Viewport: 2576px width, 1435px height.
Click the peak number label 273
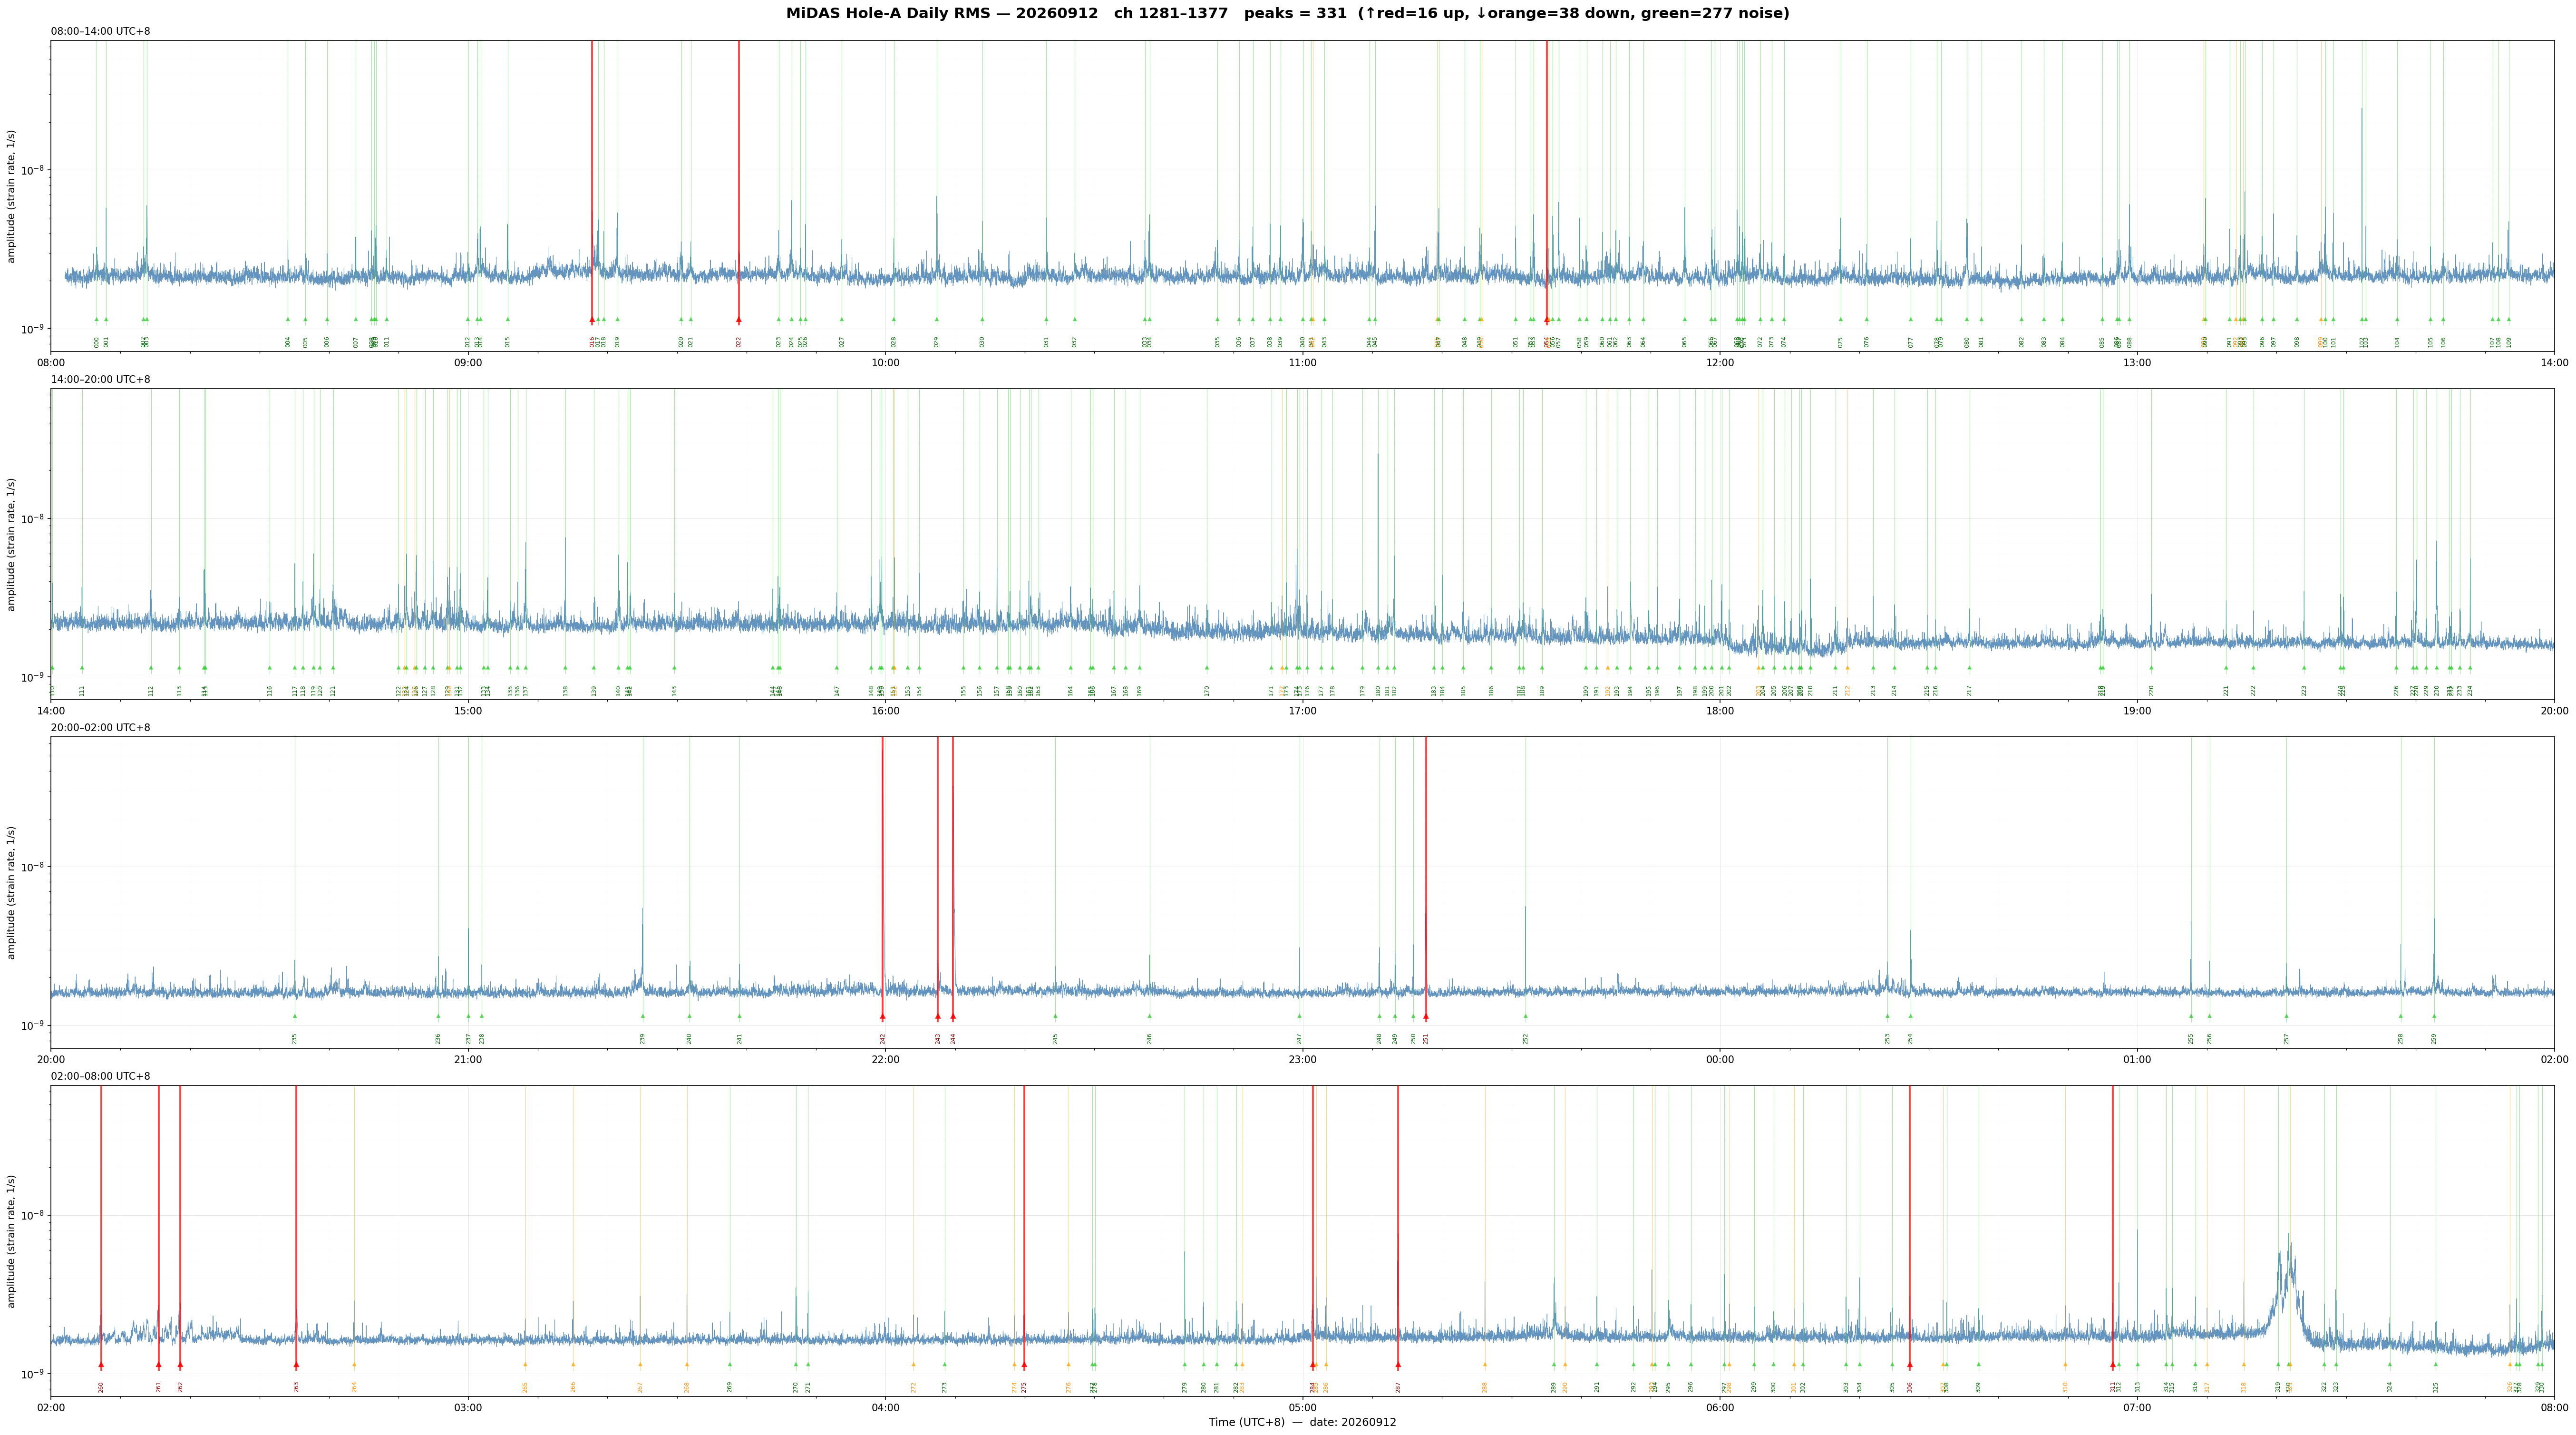coord(944,1387)
